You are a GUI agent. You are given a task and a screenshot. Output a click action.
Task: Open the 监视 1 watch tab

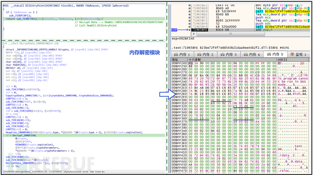click(298, 54)
